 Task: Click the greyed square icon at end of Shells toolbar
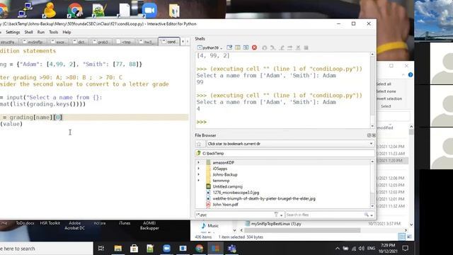306,47
